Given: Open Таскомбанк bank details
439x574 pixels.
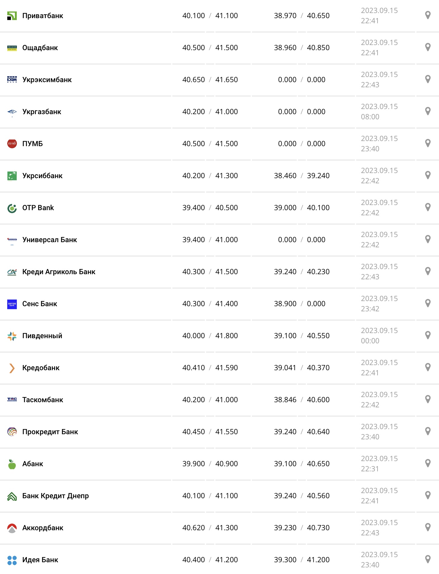Looking at the screenshot, I should point(42,400).
